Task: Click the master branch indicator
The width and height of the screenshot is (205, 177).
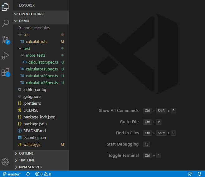Action: point(12,174)
